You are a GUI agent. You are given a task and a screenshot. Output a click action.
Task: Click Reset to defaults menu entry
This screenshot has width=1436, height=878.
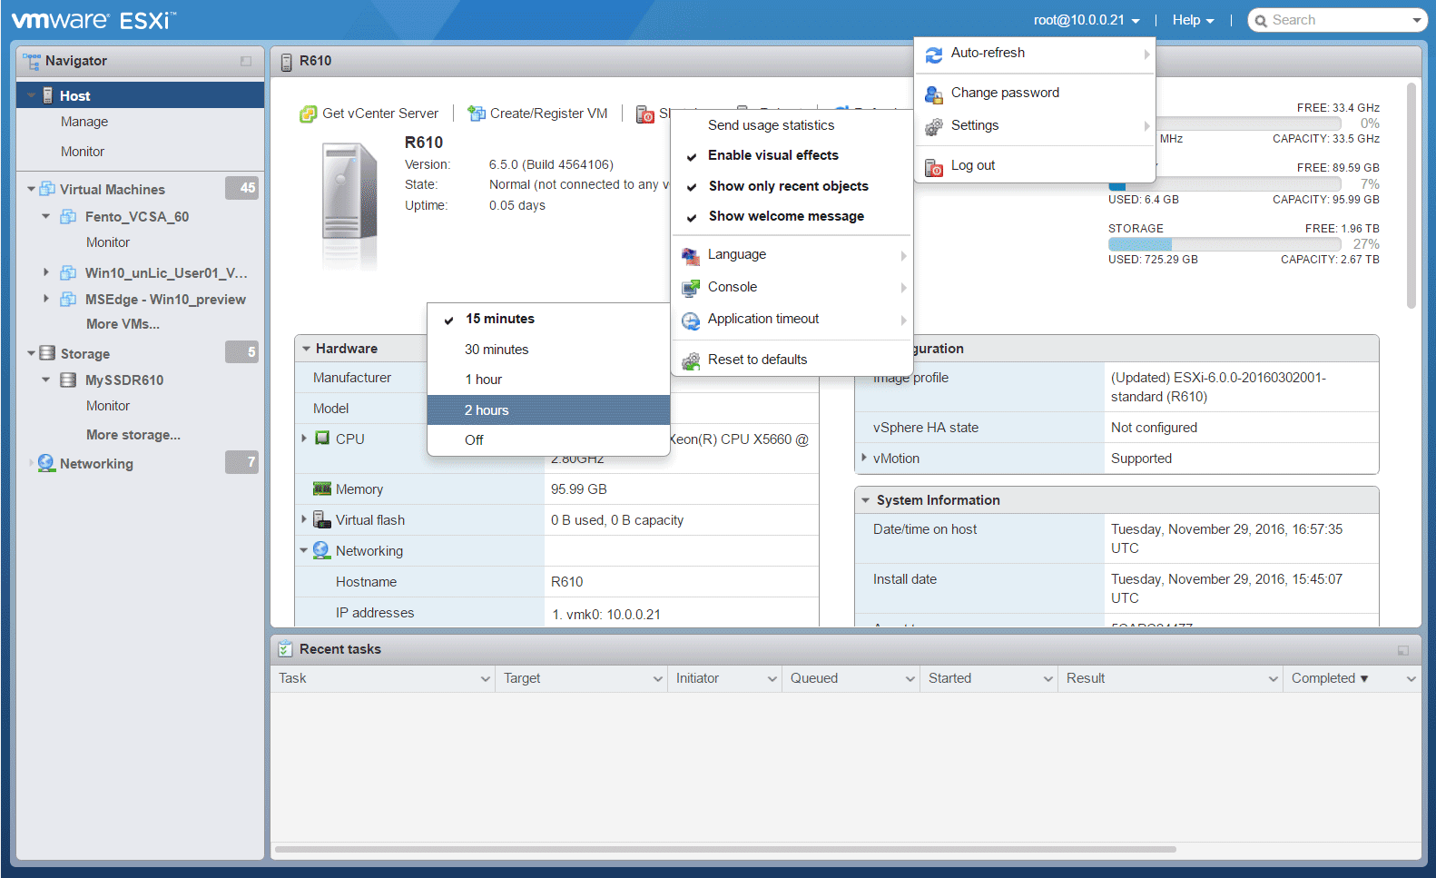pos(792,360)
